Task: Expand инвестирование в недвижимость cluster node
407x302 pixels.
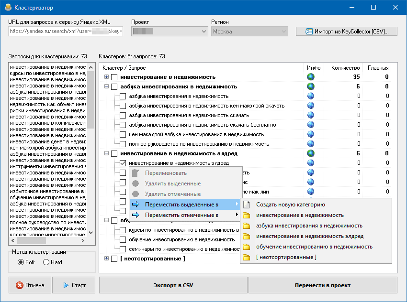Action: click(x=106, y=77)
